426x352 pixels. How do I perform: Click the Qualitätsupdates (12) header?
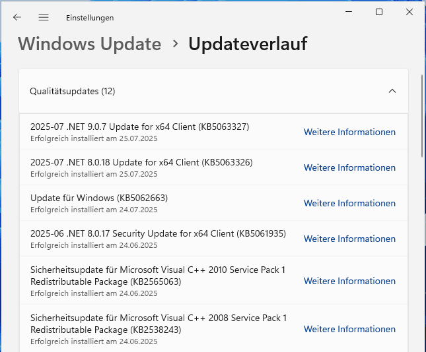pyautogui.click(x=73, y=91)
